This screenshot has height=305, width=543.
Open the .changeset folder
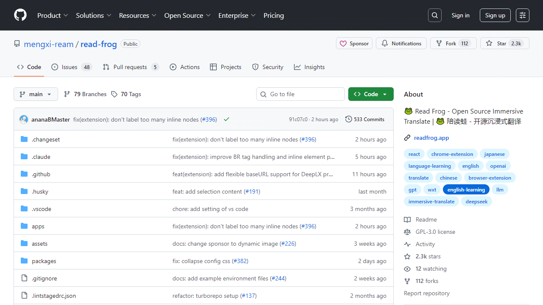click(x=46, y=139)
